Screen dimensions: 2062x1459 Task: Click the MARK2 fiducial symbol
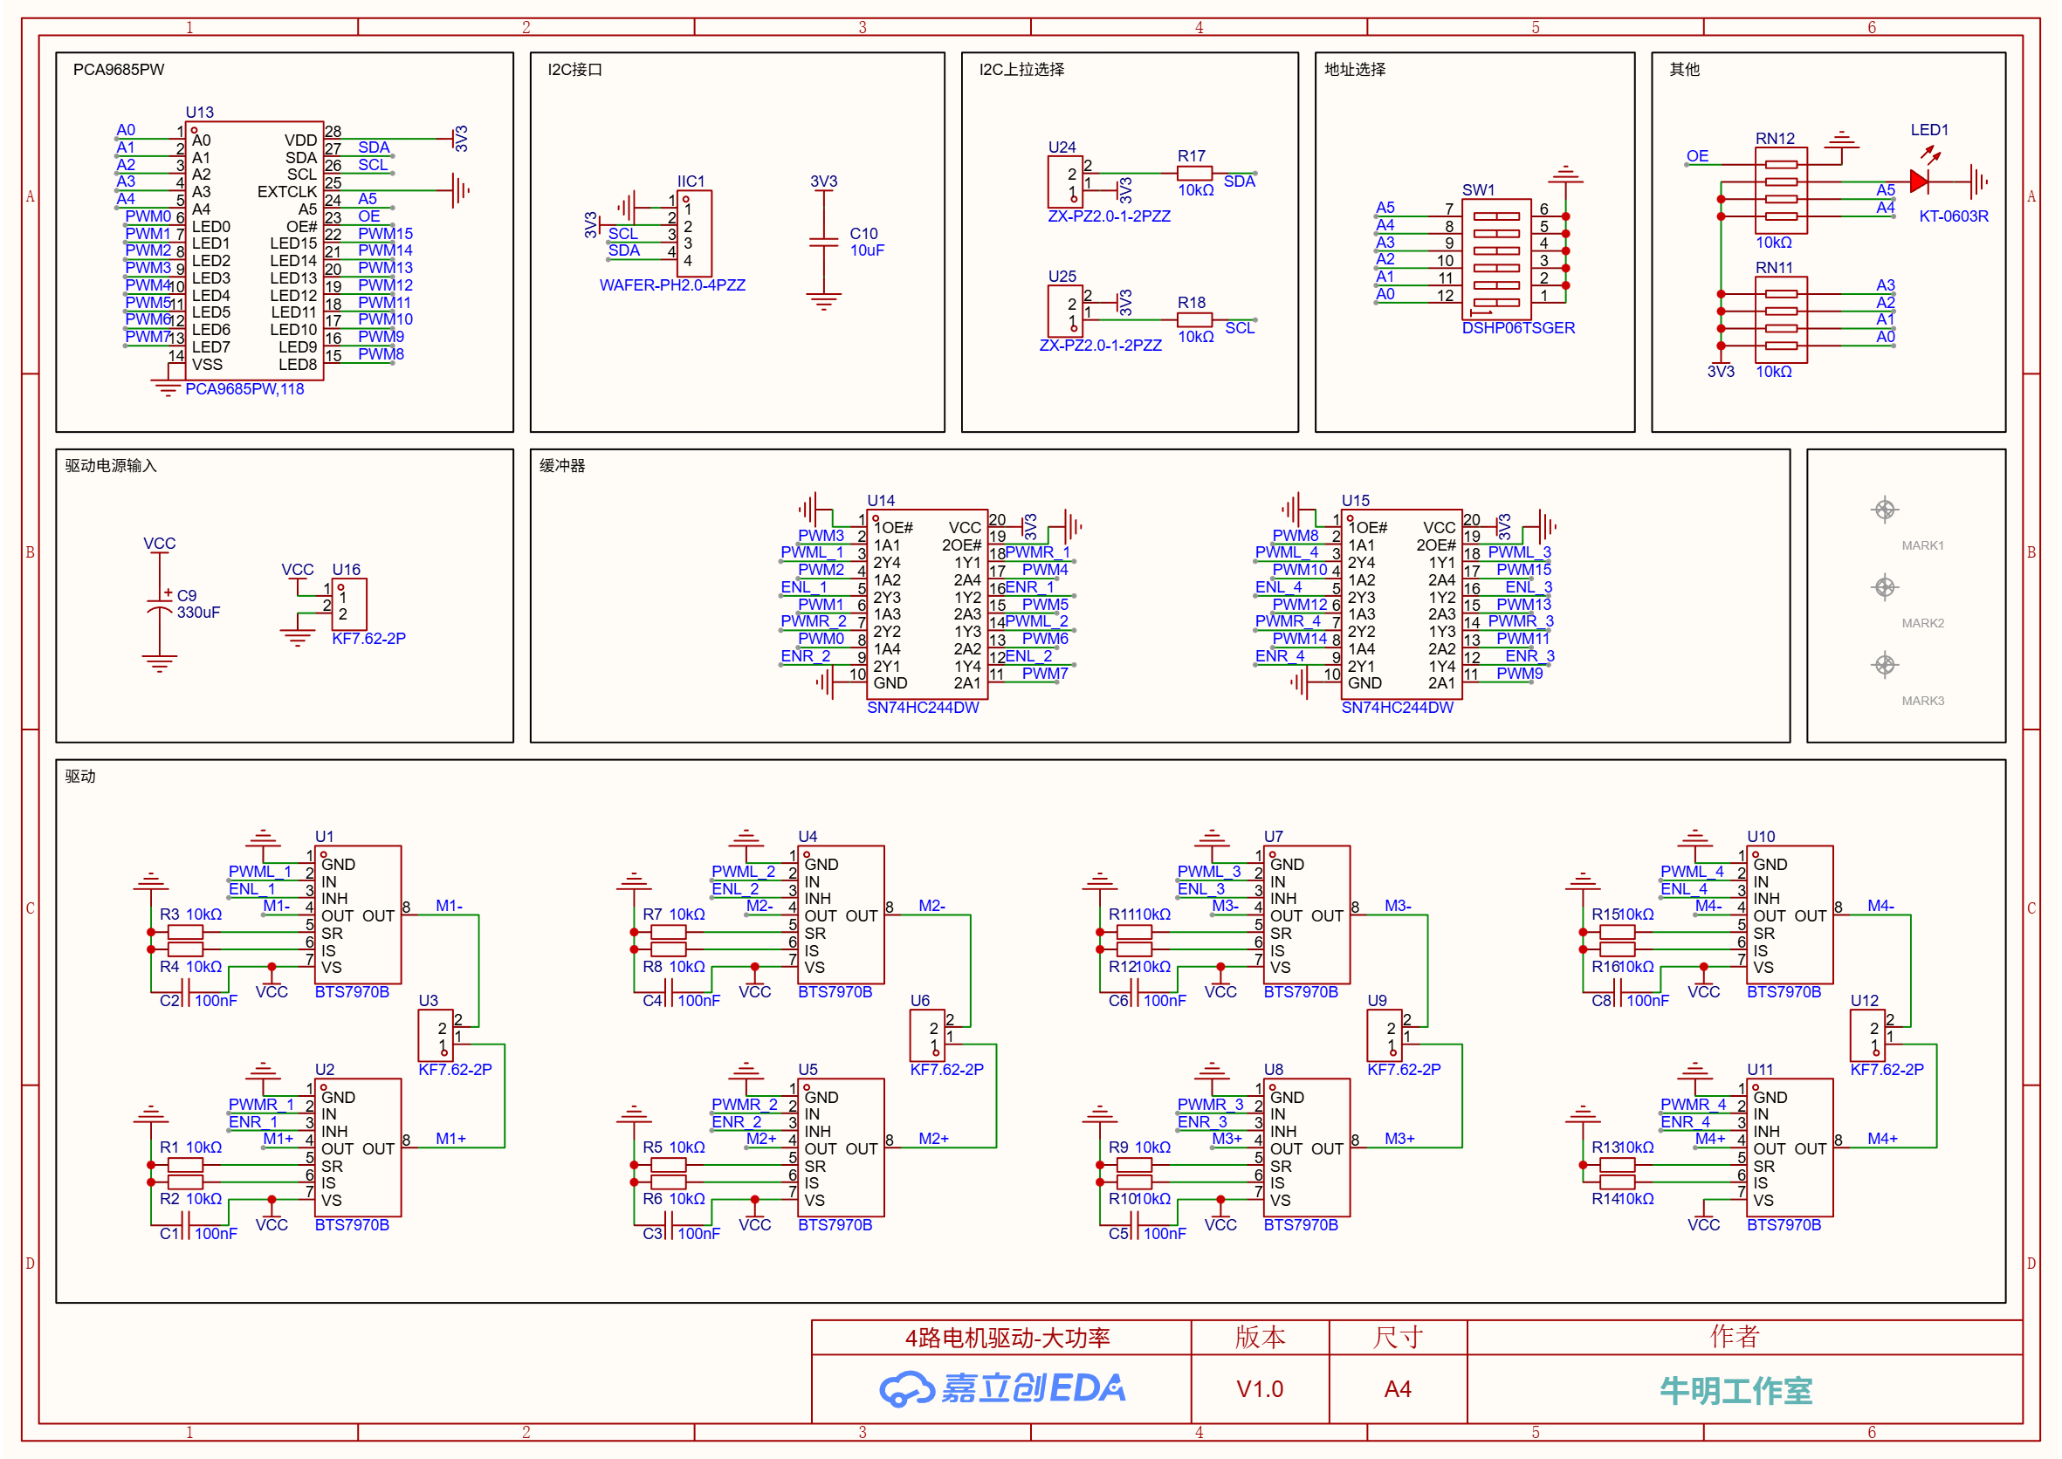coord(1885,586)
